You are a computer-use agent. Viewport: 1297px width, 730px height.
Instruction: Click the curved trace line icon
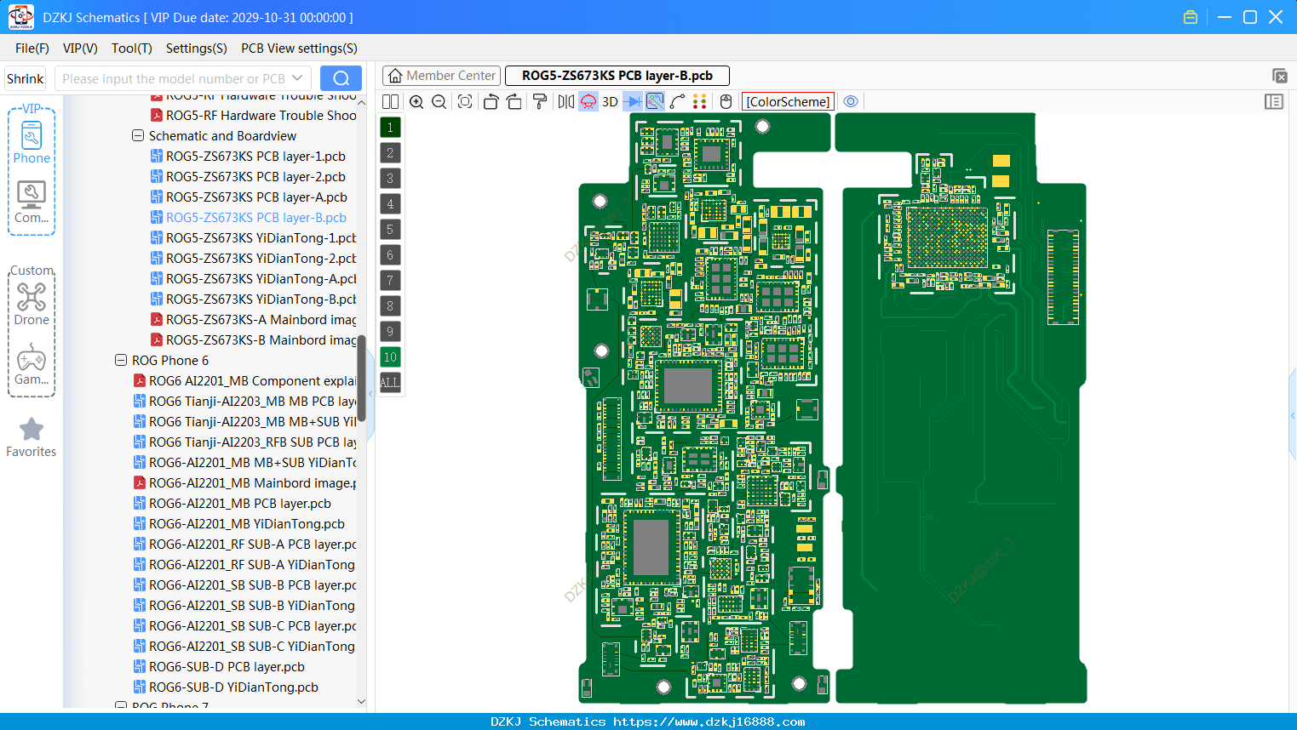coord(677,102)
